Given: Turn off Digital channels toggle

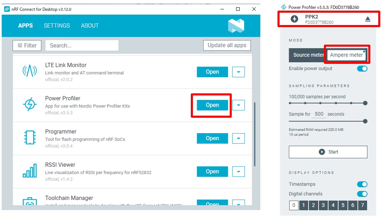Looking at the screenshot, I should (x=362, y=194).
